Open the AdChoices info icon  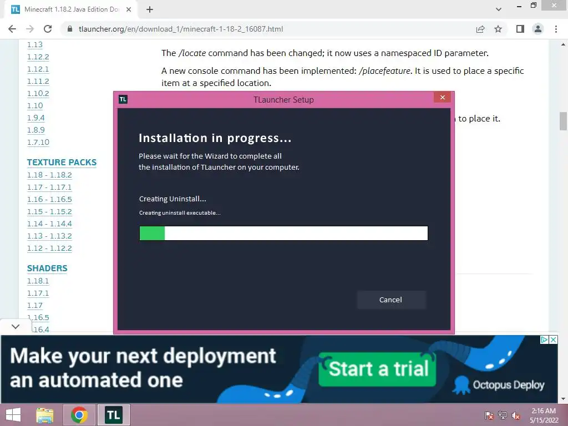tap(545, 340)
